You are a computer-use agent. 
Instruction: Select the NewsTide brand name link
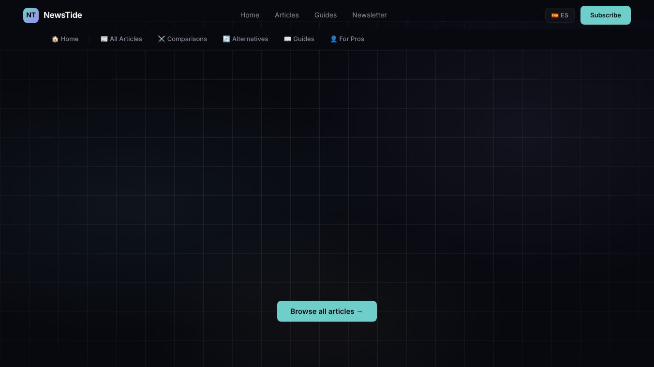pyautogui.click(x=63, y=15)
